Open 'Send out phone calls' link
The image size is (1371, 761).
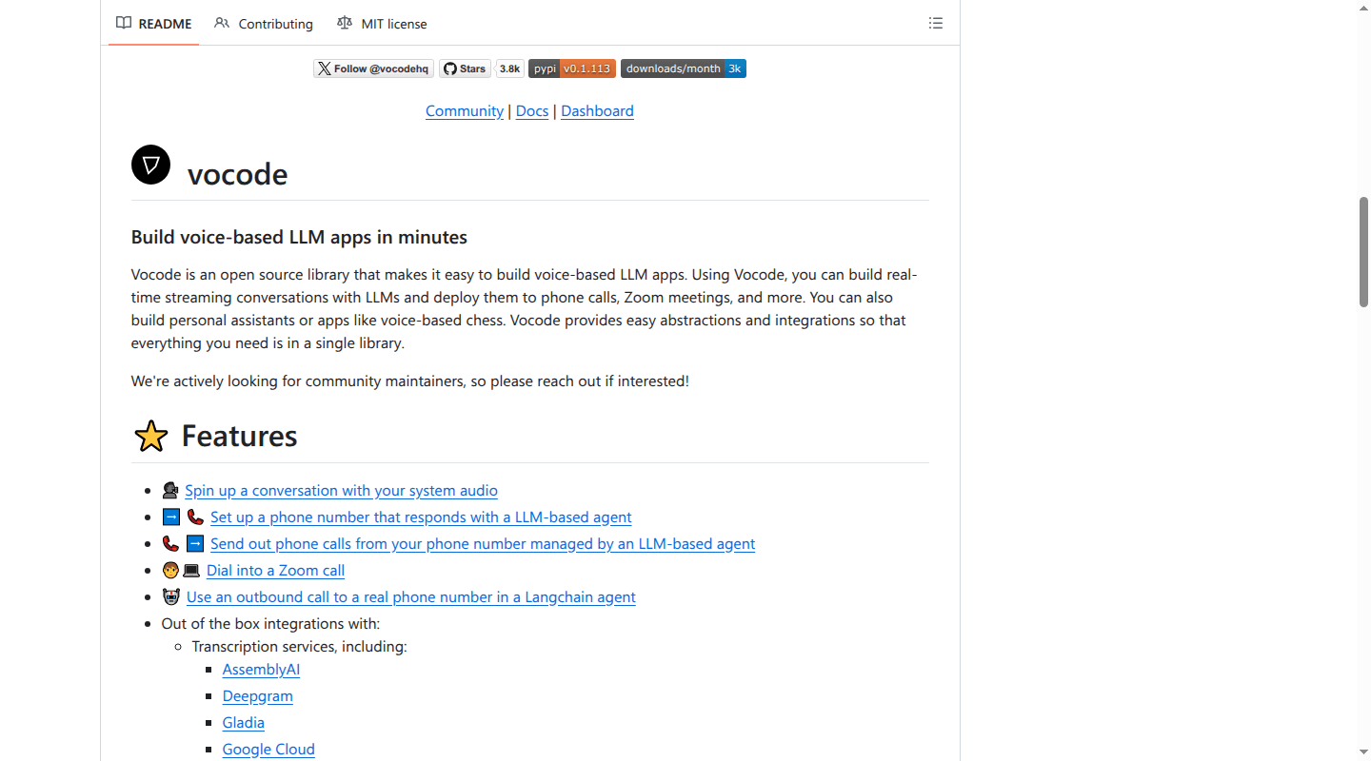click(483, 544)
